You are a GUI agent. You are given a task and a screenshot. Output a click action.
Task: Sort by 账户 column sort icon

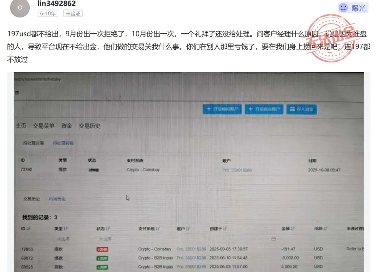pos(188,229)
